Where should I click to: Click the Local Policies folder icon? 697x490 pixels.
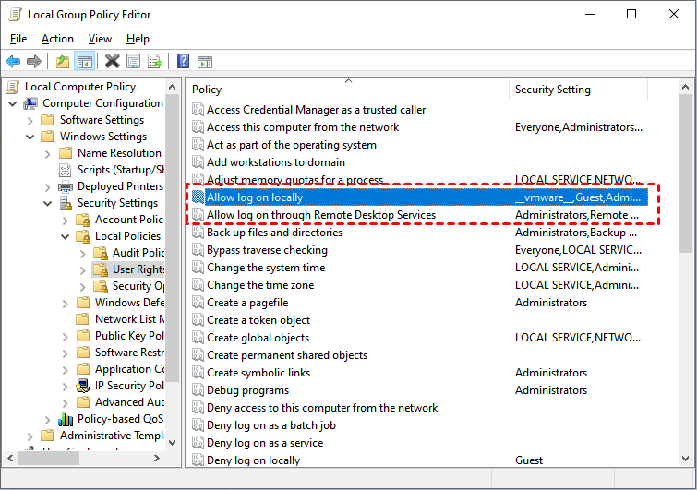pos(83,236)
